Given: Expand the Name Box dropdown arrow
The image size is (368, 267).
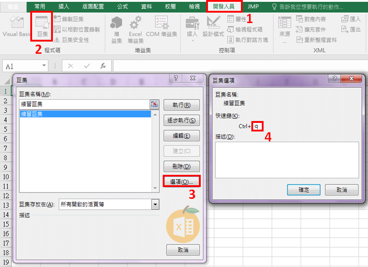Looking at the screenshot, I should tap(44, 66).
